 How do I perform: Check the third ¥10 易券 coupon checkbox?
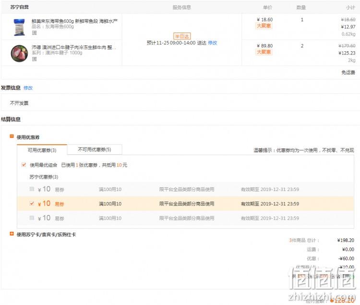(32, 218)
